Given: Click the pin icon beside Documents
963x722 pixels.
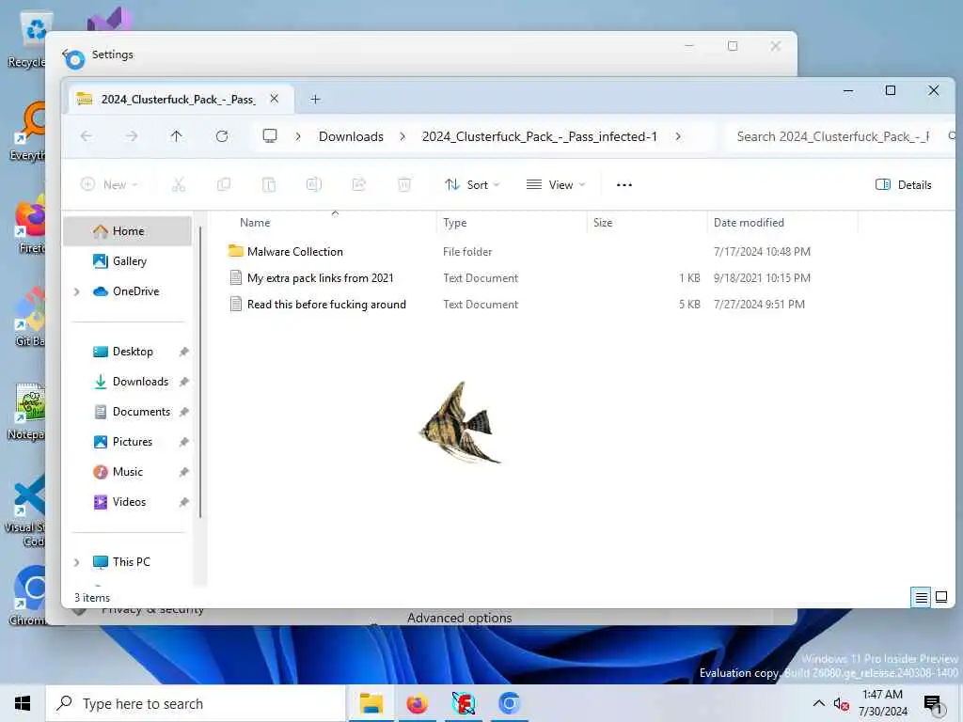Looking at the screenshot, I should [183, 412].
